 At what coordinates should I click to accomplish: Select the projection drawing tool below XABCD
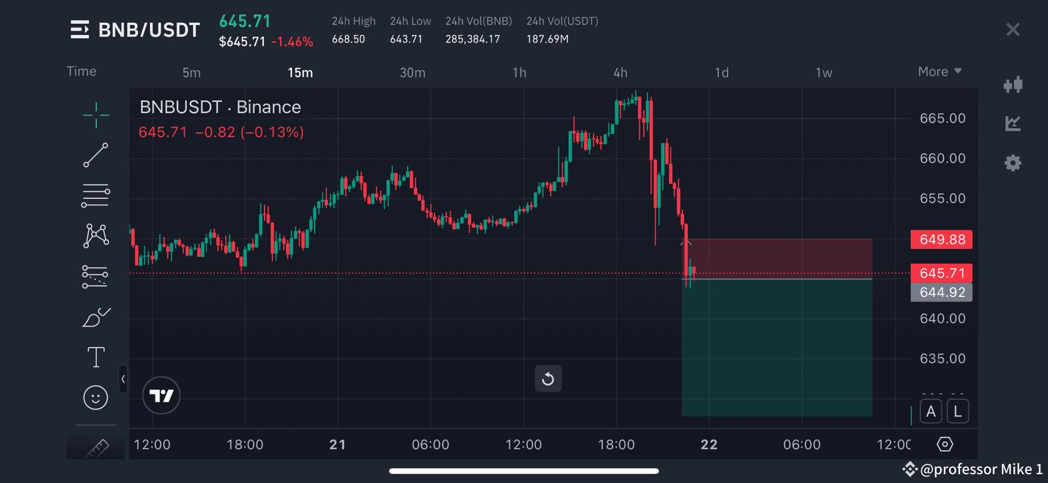click(95, 275)
